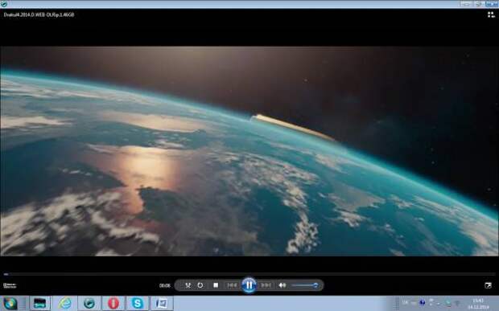Open Skype from the taskbar

(137, 304)
